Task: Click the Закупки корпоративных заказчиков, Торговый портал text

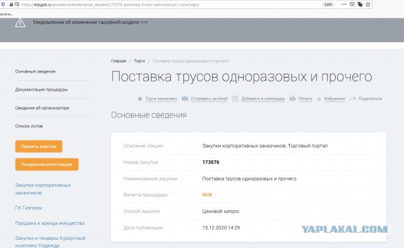Action: click(265, 146)
